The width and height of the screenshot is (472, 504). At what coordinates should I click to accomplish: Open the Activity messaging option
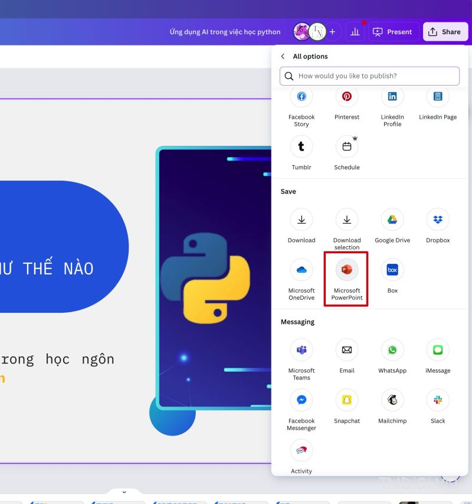[301, 450]
